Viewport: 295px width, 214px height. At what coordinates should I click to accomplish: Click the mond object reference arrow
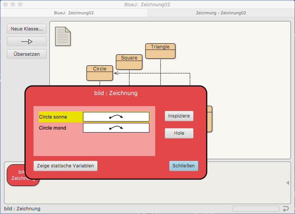116,128
